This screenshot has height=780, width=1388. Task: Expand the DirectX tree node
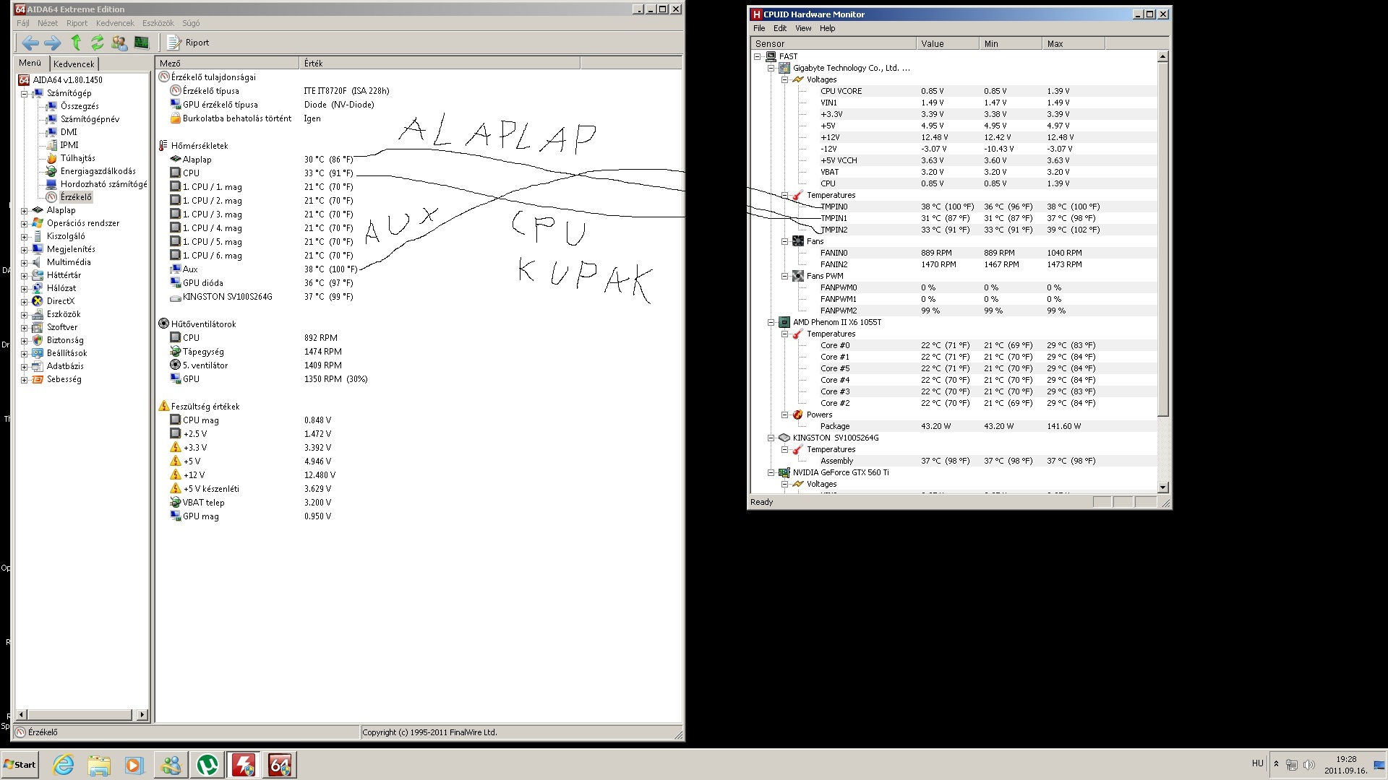tap(25, 302)
